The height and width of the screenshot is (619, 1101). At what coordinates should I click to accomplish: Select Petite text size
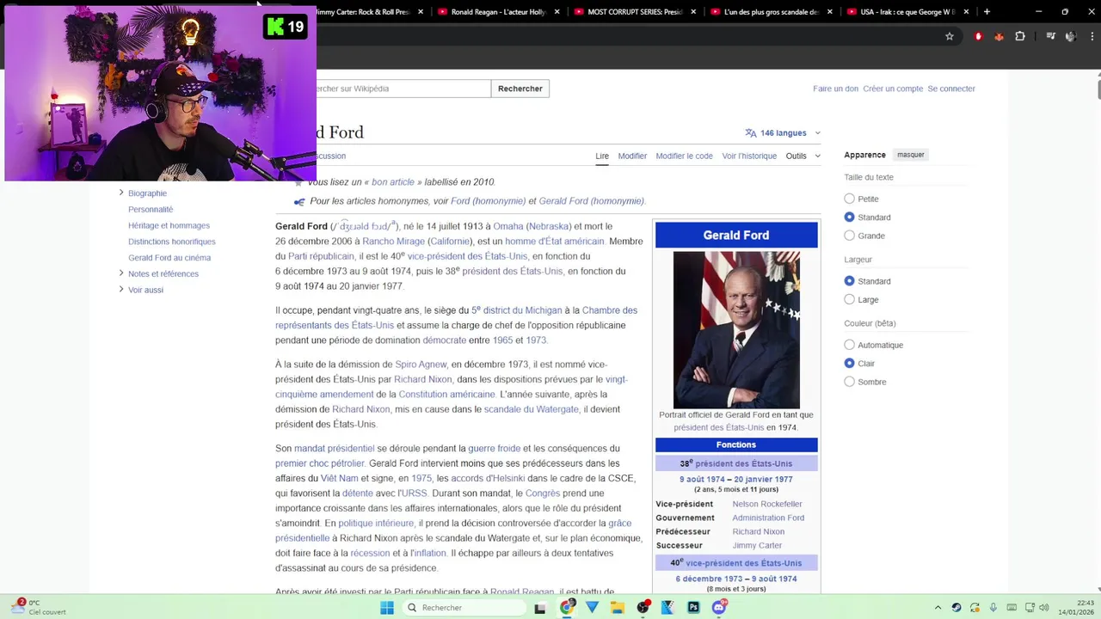click(x=849, y=199)
